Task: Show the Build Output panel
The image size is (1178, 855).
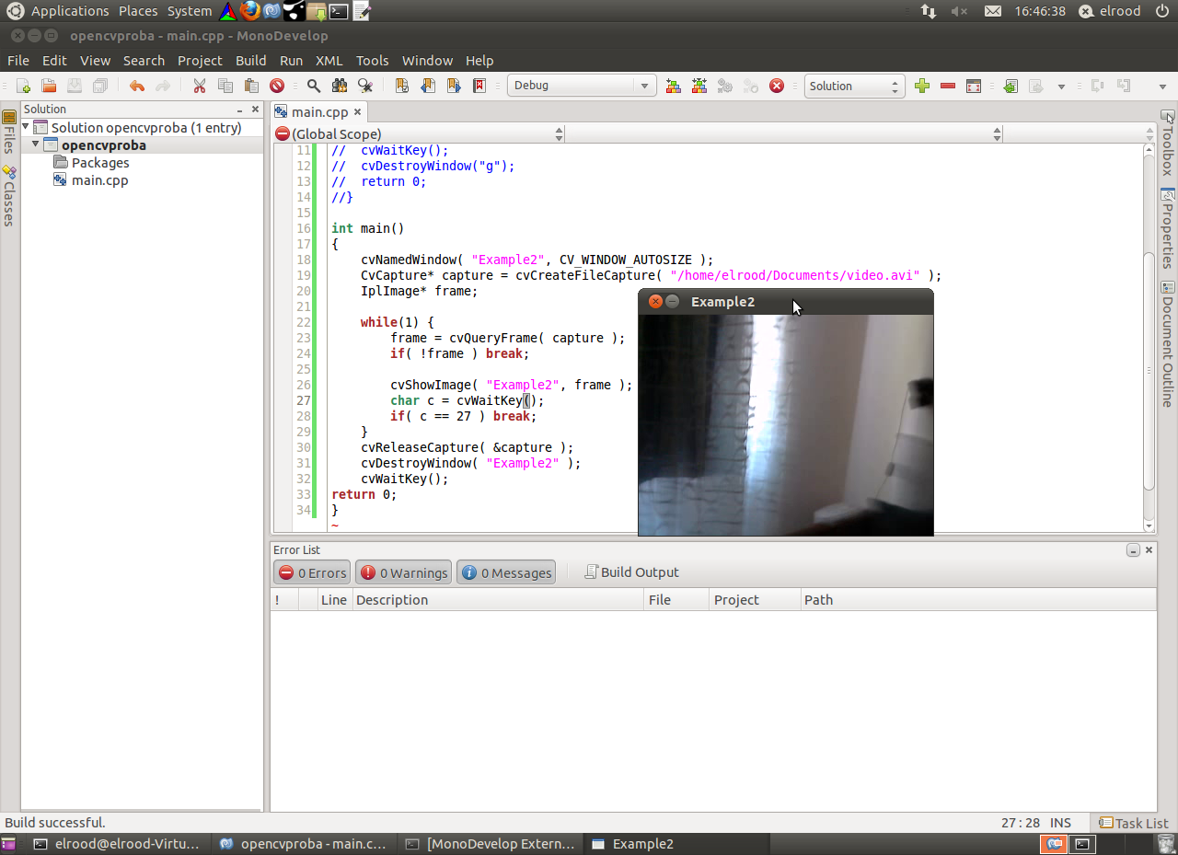Action: (631, 572)
